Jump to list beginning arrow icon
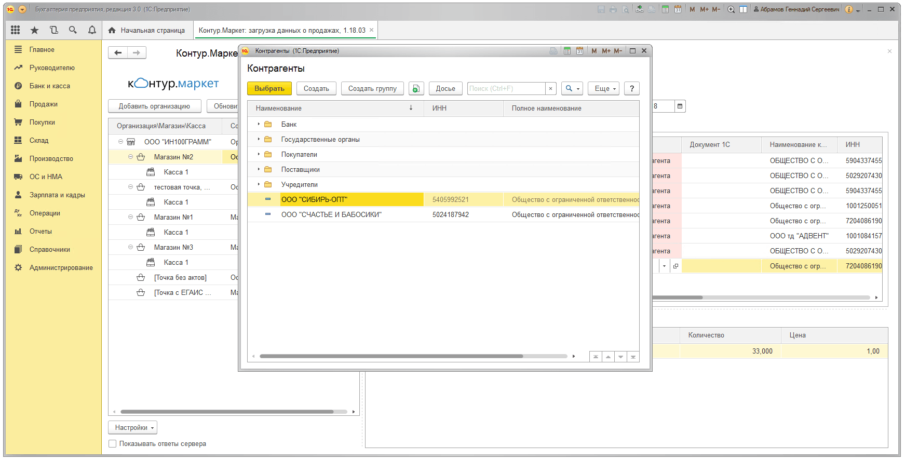Screen dimensions: 905x460 (596, 357)
